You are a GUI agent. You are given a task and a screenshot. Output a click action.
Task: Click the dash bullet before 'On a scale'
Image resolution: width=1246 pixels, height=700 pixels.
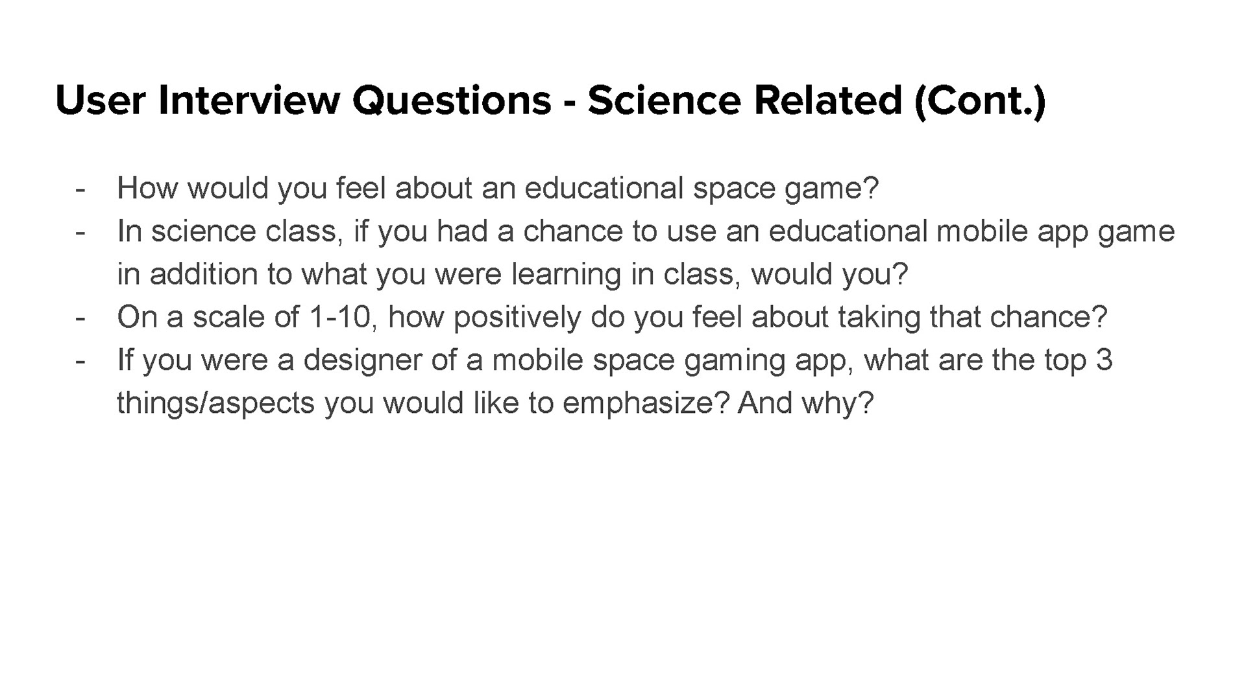(x=80, y=318)
